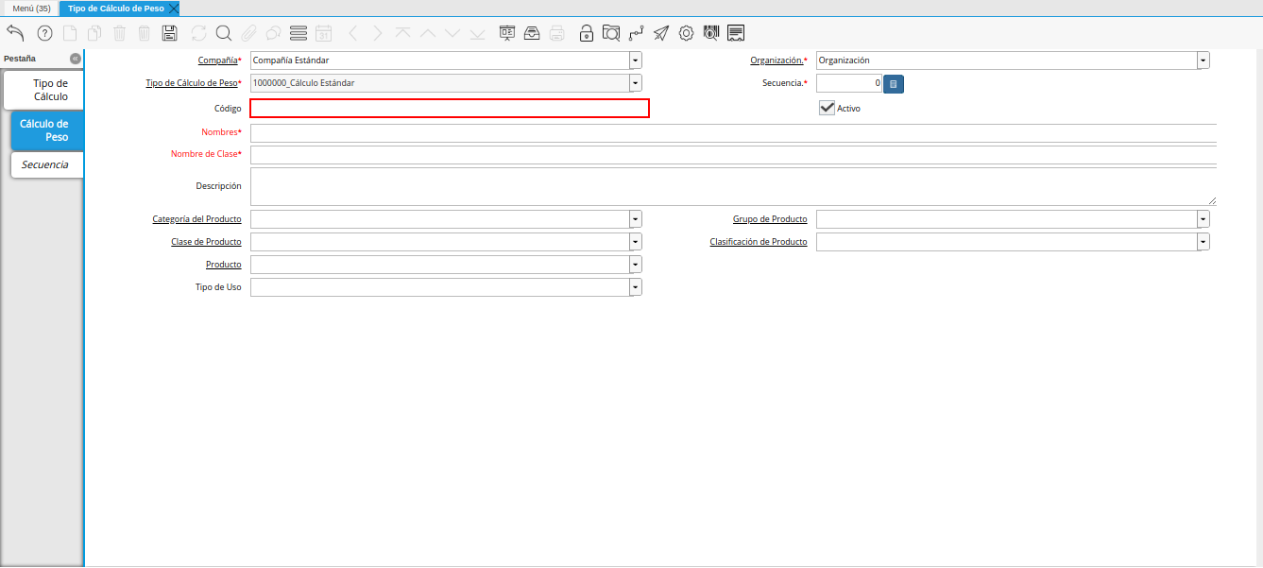Click the padlock private record icon
Viewport: 1263px width, 568px height.
click(x=587, y=33)
